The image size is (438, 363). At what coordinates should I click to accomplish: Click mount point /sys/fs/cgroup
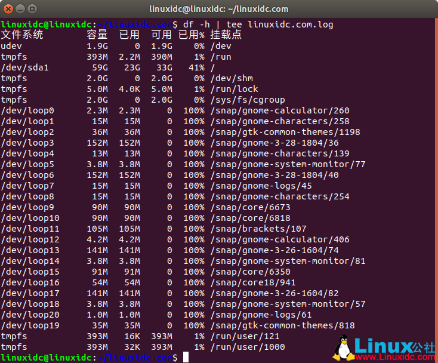coord(248,100)
